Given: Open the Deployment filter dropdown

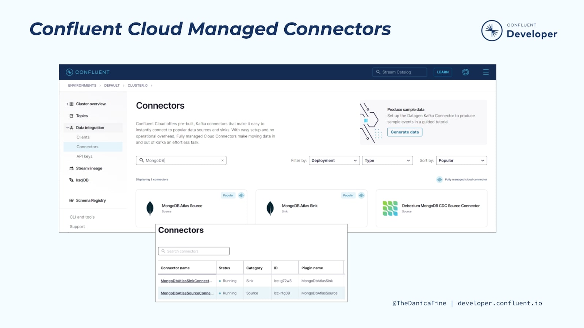Looking at the screenshot, I should 334,160.
